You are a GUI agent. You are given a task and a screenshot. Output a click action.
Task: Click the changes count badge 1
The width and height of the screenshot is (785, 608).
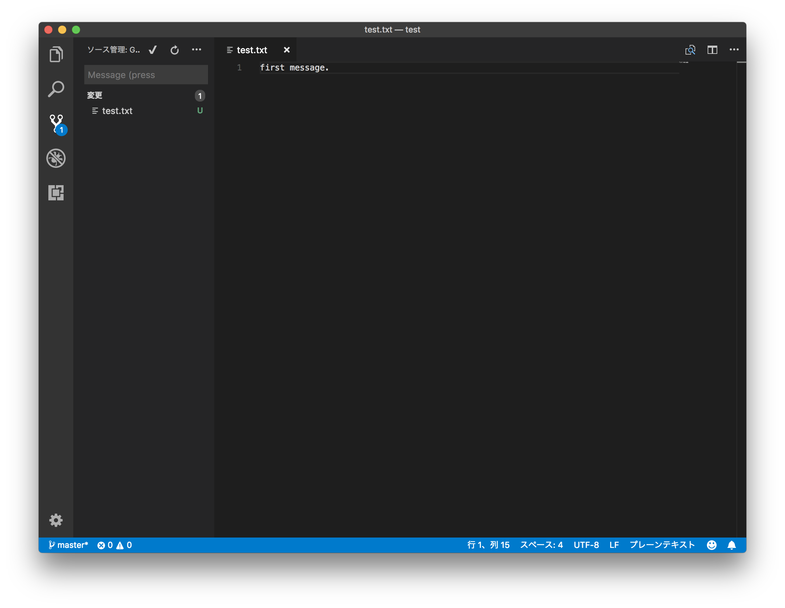[x=200, y=96]
